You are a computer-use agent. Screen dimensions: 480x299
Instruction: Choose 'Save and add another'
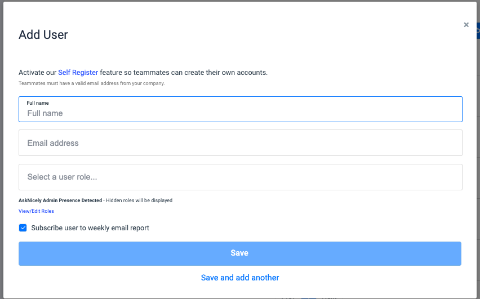[x=240, y=278]
